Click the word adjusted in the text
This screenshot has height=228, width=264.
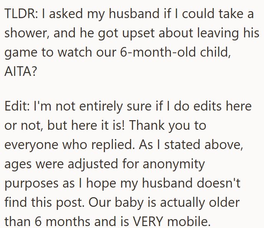tap(93, 164)
